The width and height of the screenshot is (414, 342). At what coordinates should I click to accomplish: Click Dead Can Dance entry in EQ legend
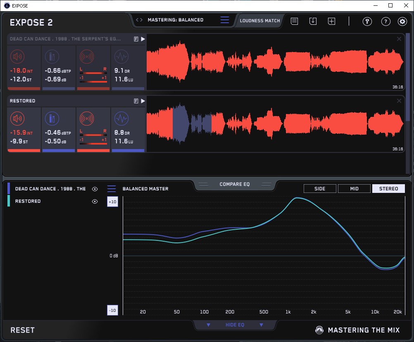point(50,189)
